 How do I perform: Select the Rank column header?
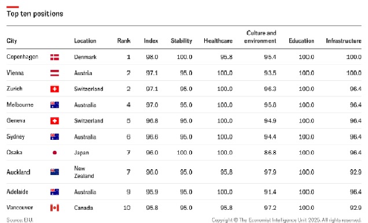coord(124,41)
